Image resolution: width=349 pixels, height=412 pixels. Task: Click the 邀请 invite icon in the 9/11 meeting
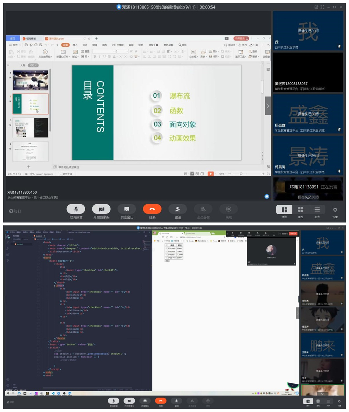coord(178,209)
